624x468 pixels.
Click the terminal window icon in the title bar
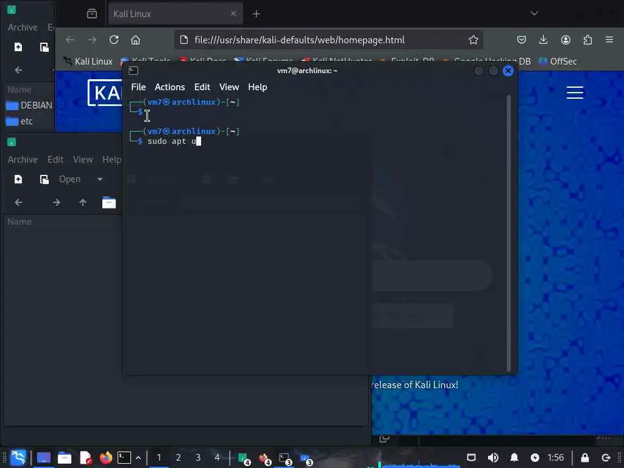click(133, 71)
